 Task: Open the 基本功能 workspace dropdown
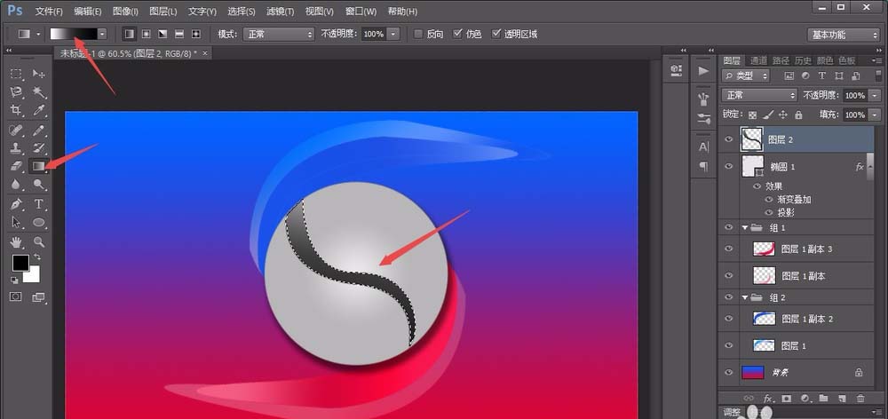tap(843, 35)
